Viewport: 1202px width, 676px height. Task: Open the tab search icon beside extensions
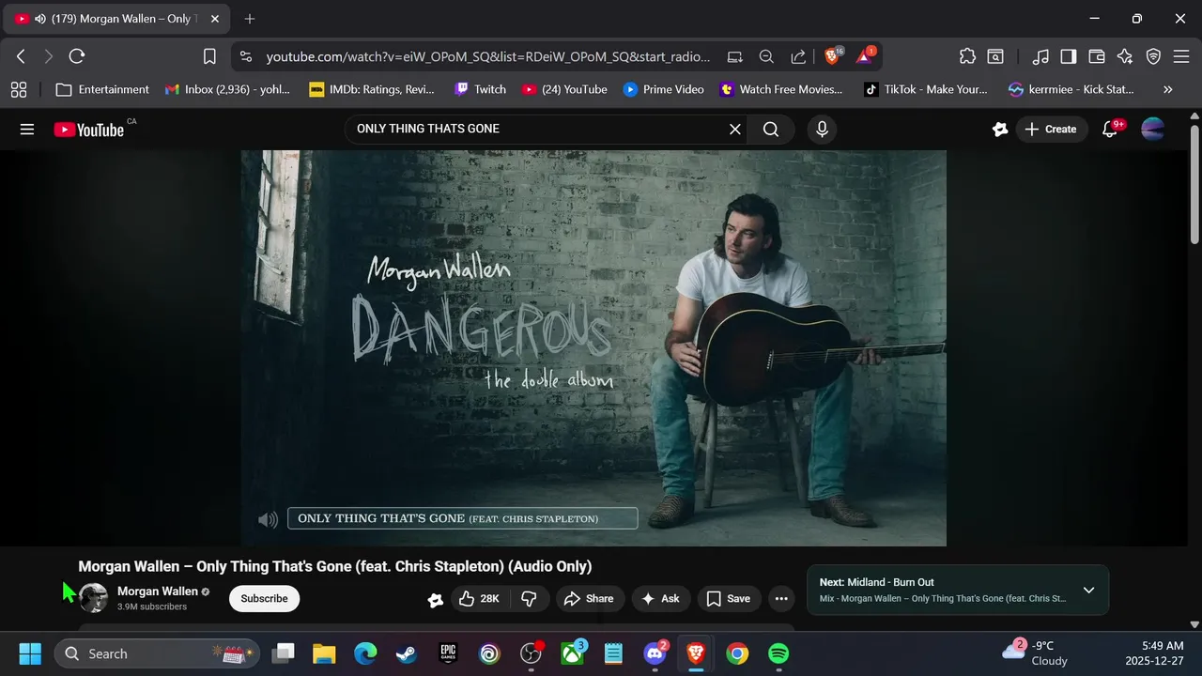pyautogui.click(x=995, y=56)
